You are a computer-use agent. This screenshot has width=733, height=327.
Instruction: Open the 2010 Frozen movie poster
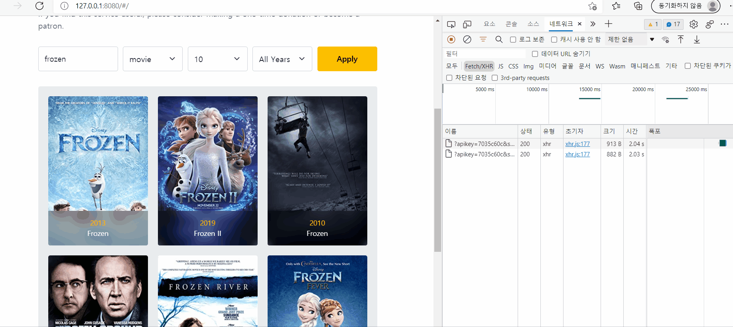317,171
